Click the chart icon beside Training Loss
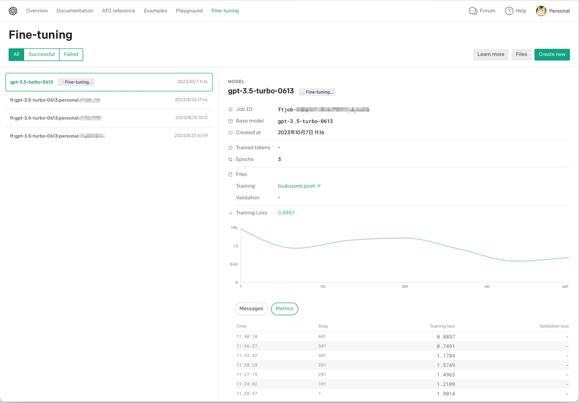Image resolution: width=579 pixels, height=403 pixels. point(231,213)
